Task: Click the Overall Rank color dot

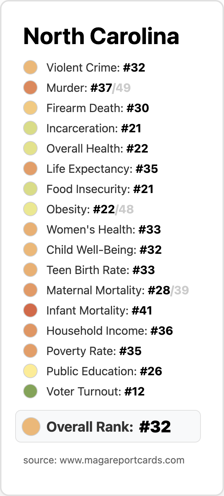Action: (x=31, y=426)
